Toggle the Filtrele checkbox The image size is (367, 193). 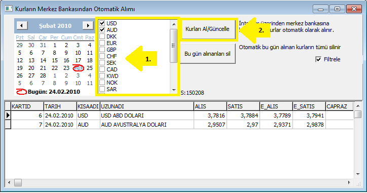click(318, 59)
